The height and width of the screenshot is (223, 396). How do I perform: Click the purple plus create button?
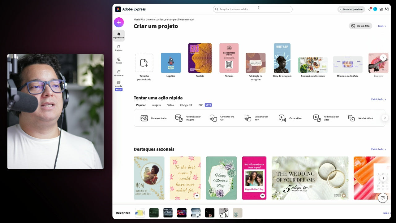click(x=119, y=22)
